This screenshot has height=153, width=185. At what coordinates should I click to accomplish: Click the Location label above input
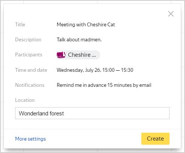[x=25, y=100]
